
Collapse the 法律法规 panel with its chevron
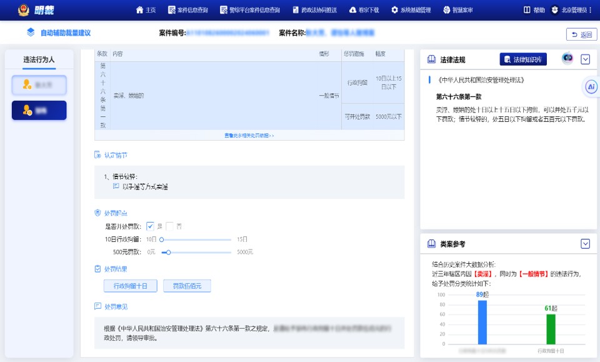coord(586,60)
